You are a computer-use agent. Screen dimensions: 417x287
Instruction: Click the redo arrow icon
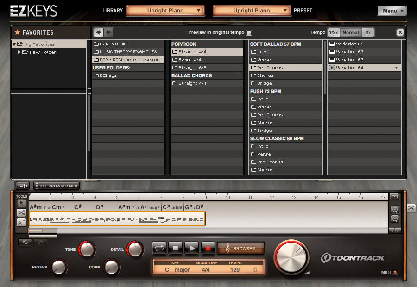[41, 242]
